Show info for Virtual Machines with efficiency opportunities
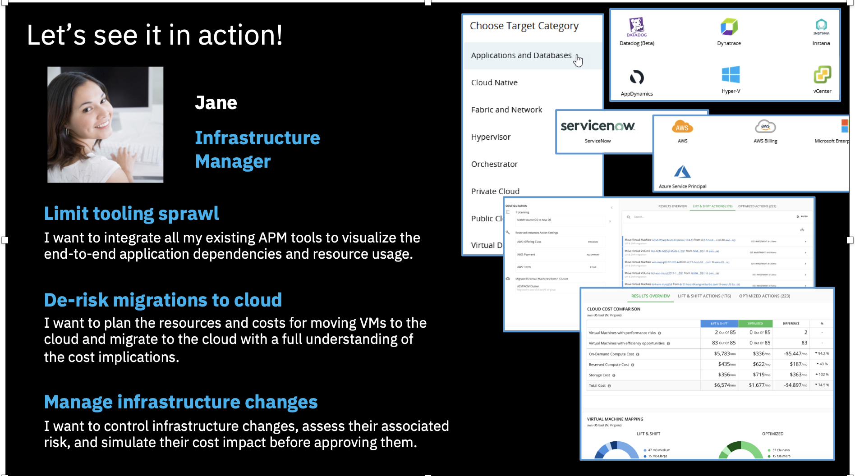Image resolution: width=855 pixels, height=476 pixels. 668,343
